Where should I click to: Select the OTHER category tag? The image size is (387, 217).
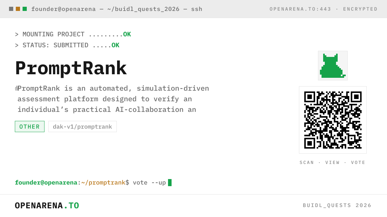coord(30,127)
